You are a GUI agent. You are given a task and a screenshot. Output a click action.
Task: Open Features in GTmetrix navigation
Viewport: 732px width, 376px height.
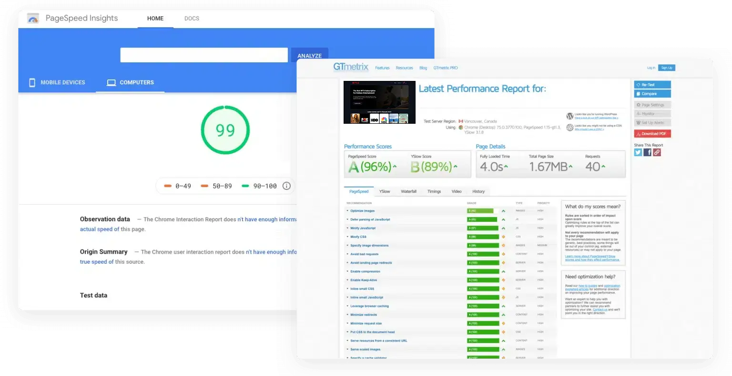tap(382, 68)
